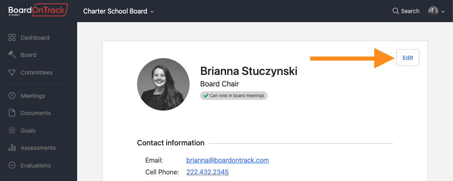Click the Search magnifier icon

396,11
